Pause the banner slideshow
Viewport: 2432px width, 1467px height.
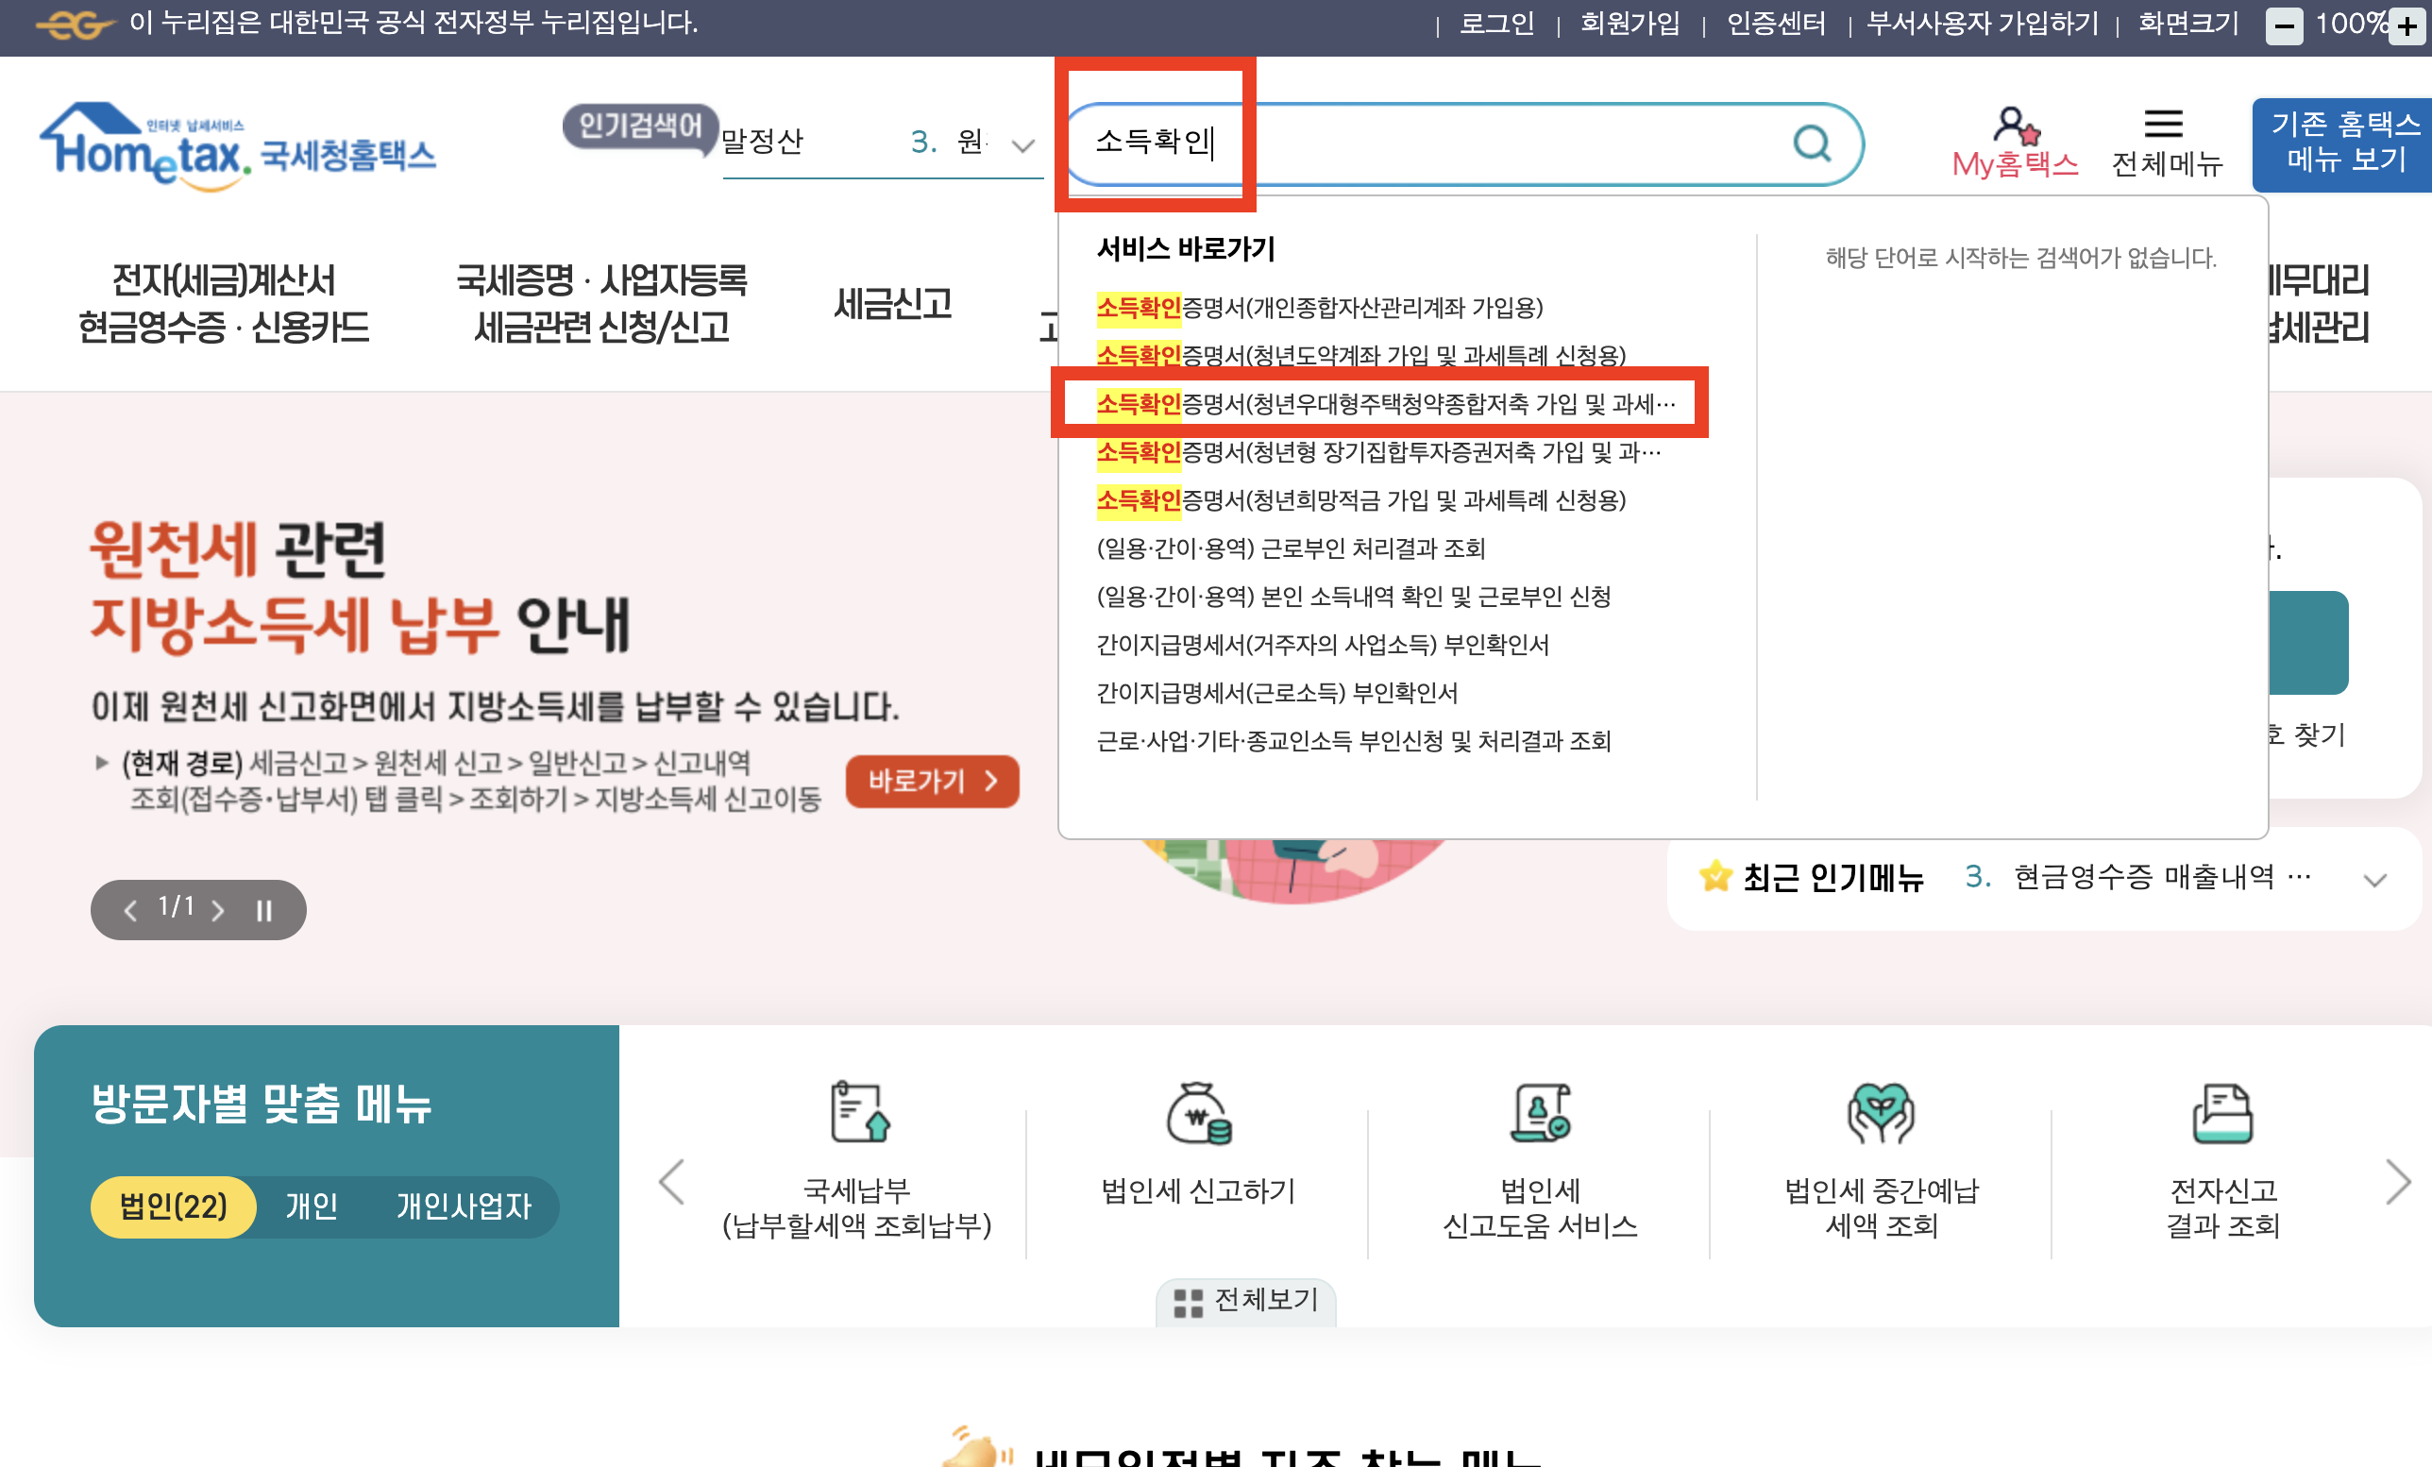(x=263, y=910)
